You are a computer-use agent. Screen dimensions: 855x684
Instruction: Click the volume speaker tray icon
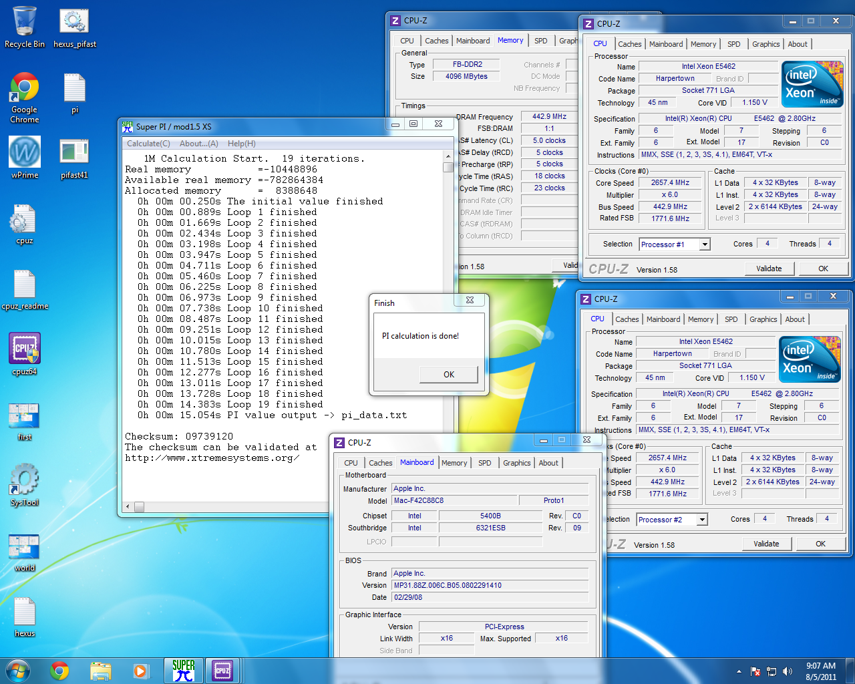coord(788,671)
